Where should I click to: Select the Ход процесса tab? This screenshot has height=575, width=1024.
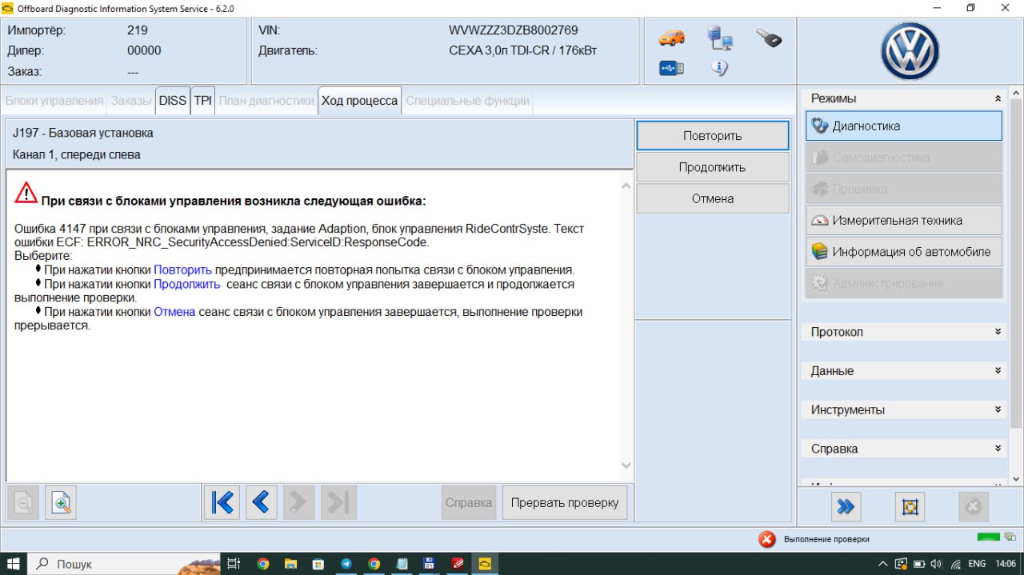coord(359,101)
